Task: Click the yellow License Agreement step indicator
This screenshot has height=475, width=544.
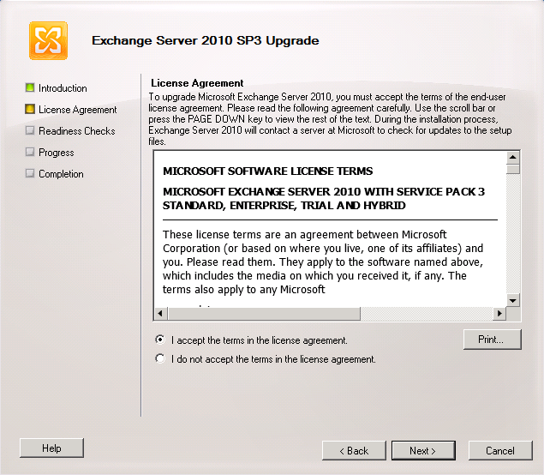Action: pyautogui.click(x=30, y=109)
